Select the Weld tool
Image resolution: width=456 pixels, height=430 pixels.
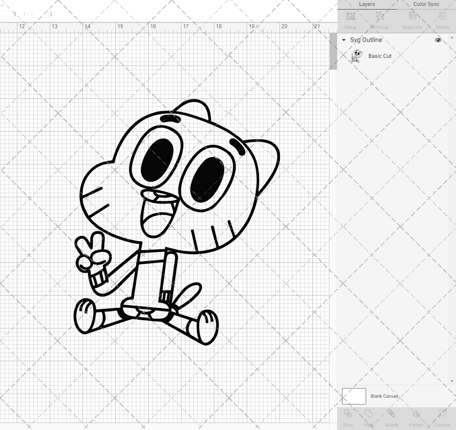click(x=368, y=417)
